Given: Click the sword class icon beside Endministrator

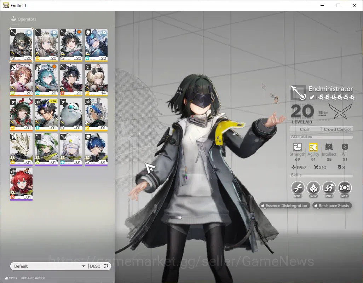Looking at the screenshot, I should click(x=298, y=93).
